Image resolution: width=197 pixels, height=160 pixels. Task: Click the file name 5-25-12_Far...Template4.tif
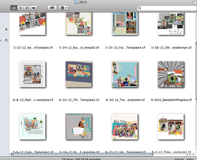pyautogui.click(x=125, y=48)
